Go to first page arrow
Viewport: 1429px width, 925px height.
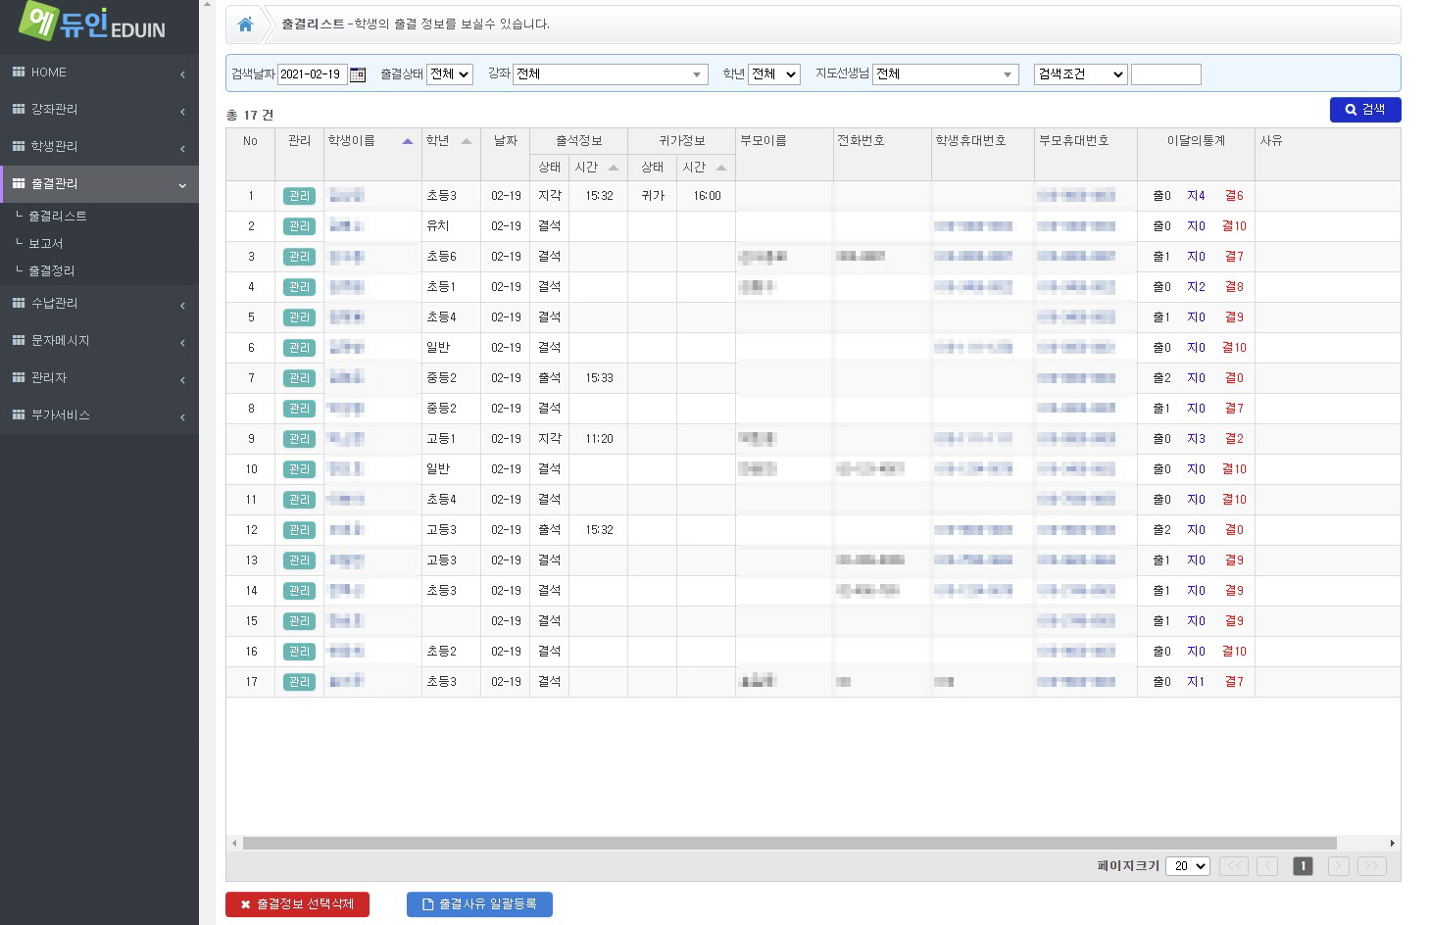[1234, 866]
